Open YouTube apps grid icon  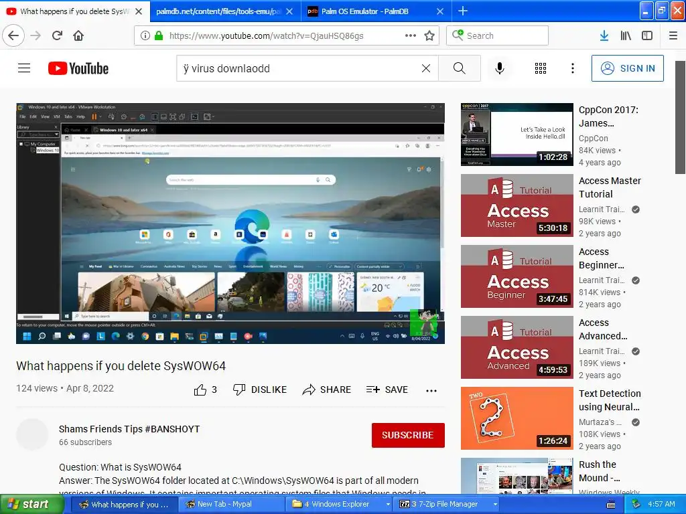point(541,68)
